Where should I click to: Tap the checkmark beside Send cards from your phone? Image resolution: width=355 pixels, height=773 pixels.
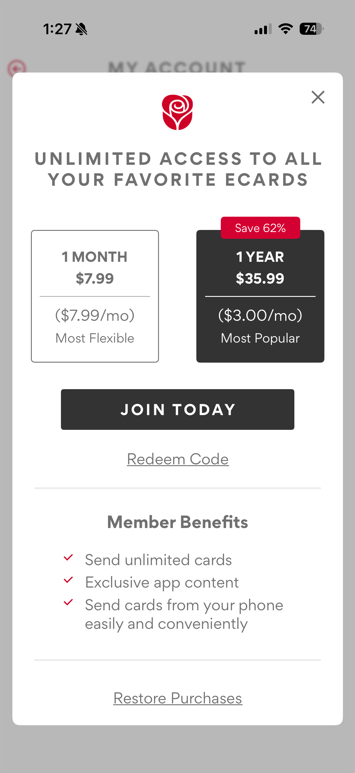pyautogui.click(x=68, y=602)
